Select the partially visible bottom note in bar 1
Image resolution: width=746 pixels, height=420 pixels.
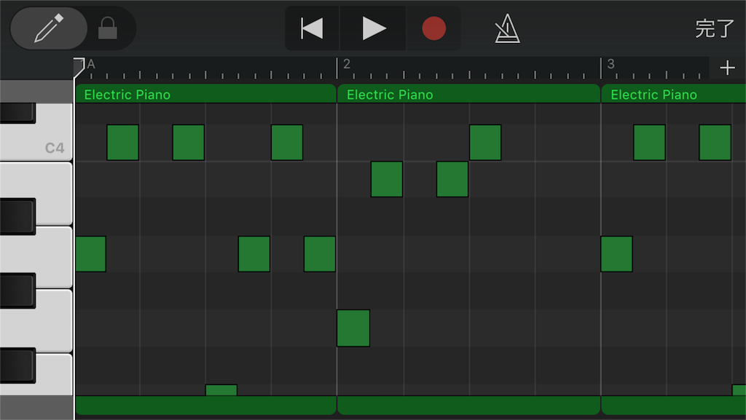[x=221, y=390]
